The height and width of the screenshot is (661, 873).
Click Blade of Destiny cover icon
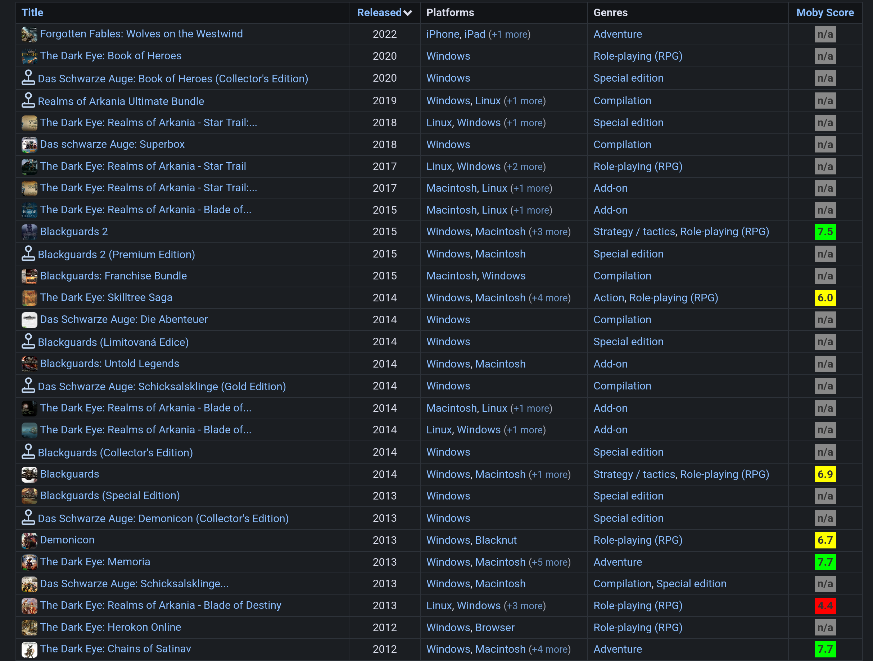pos(29,606)
